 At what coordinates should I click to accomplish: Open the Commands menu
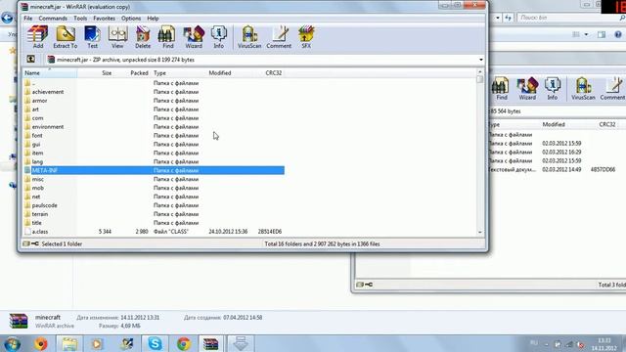(53, 19)
